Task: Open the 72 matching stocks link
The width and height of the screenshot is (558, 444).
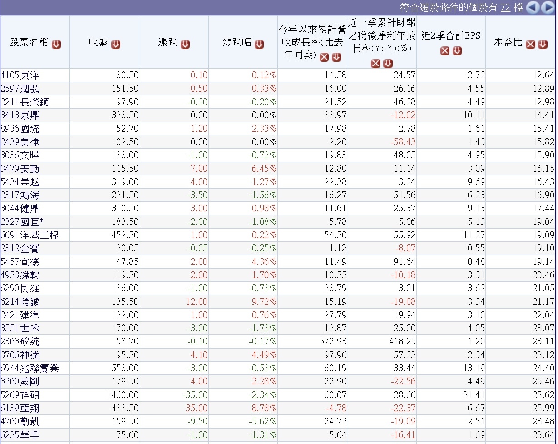Action: (x=505, y=8)
